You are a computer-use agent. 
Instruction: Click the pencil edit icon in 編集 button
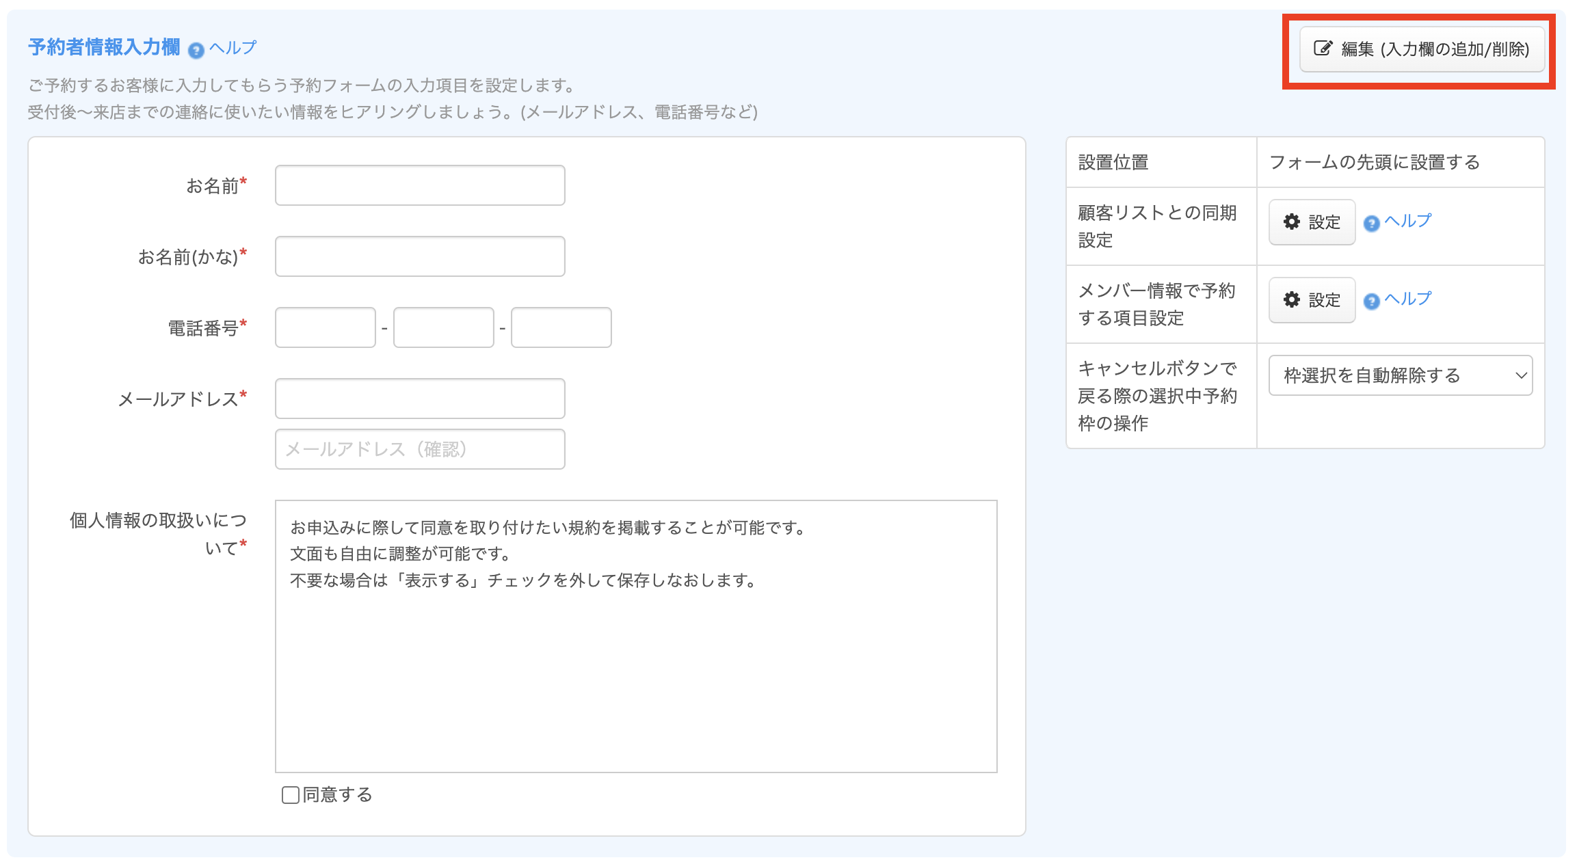pos(1323,49)
